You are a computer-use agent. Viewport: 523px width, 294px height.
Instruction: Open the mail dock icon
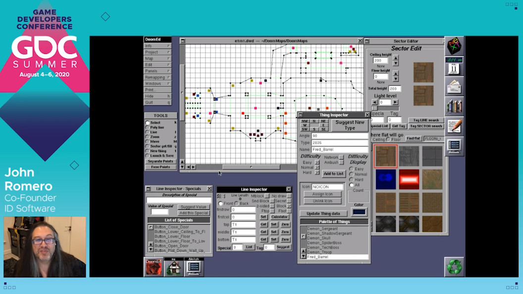[x=454, y=87]
